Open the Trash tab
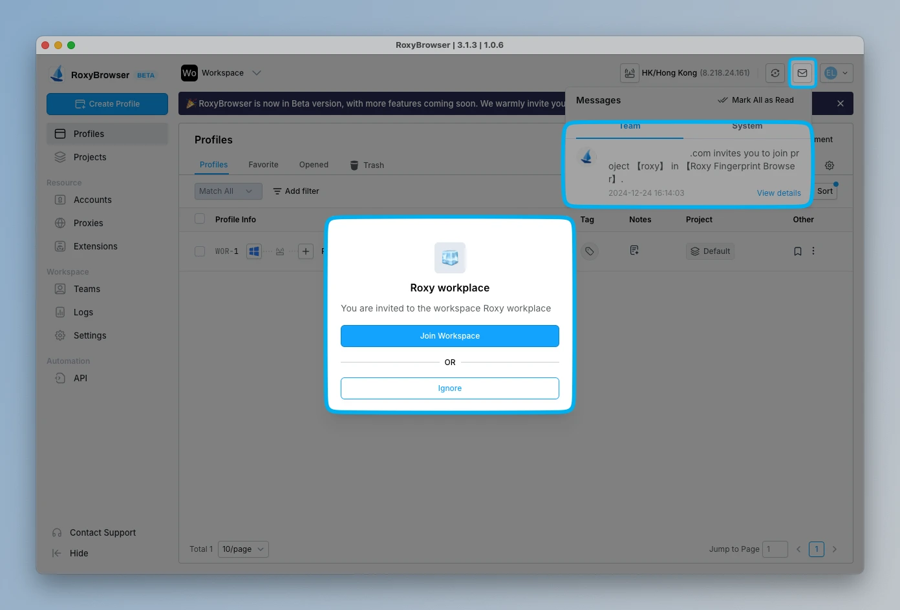 (x=367, y=165)
